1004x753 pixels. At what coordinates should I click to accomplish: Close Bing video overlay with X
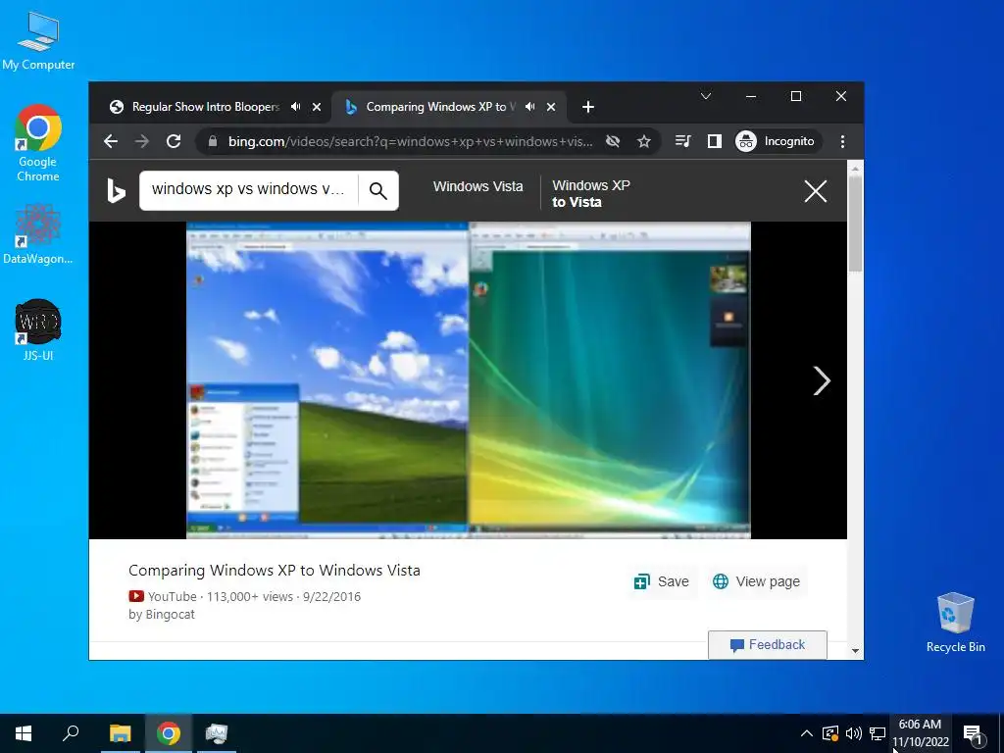pyautogui.click(x=815, y=191)
